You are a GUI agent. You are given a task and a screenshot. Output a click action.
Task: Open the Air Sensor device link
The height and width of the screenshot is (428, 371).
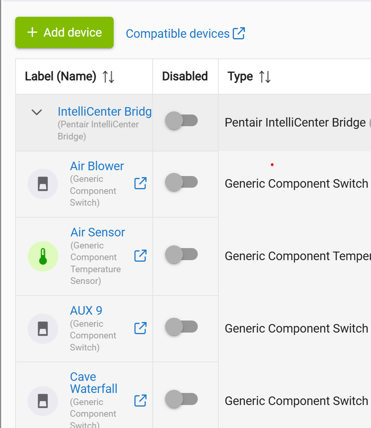(x=98, y=232)
